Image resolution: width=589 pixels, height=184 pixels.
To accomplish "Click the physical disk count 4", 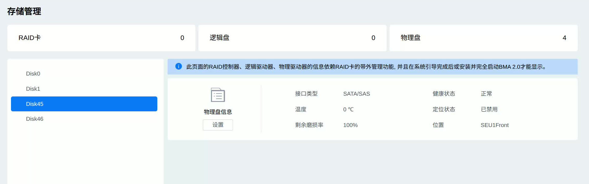I will [564, 38].
